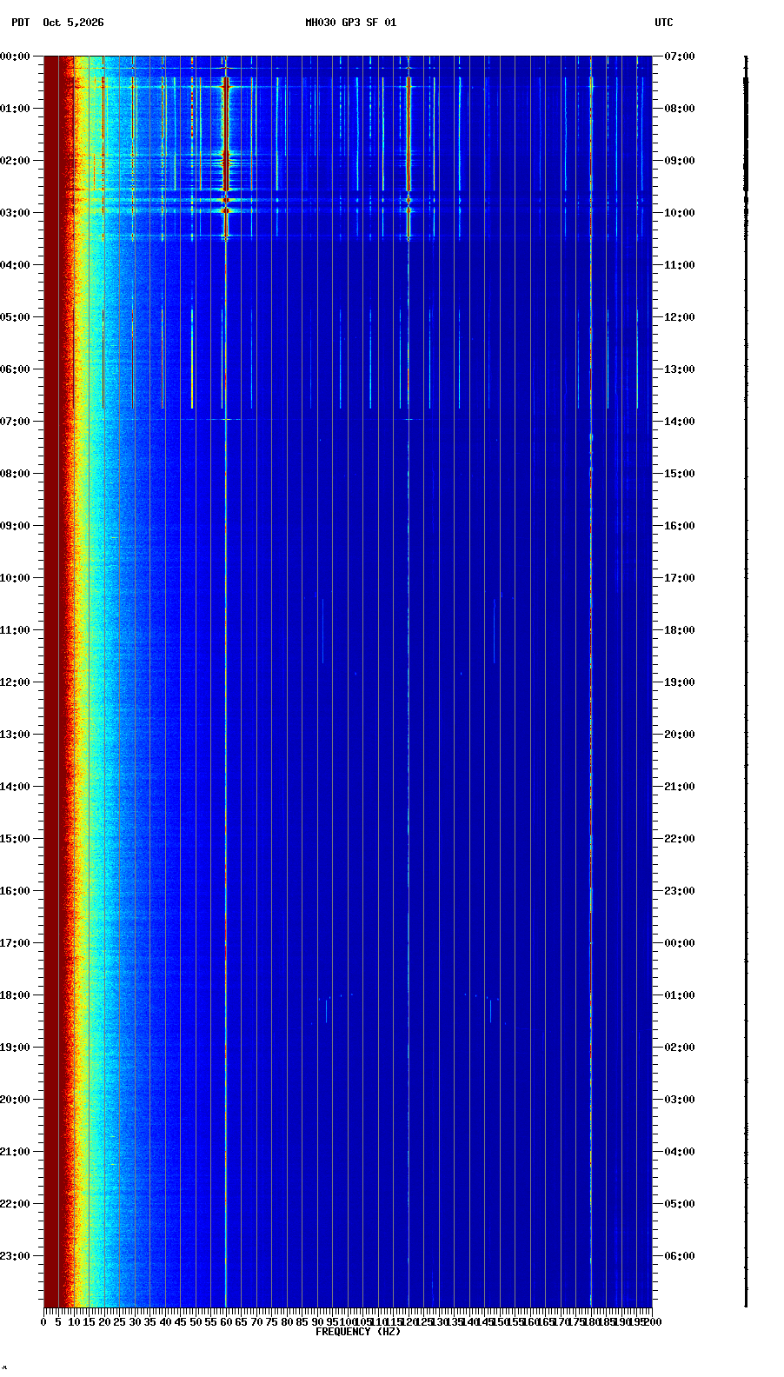Click 16:00 on the UTC time axis
784x1377 pixels.
click(x=680, y=526)
